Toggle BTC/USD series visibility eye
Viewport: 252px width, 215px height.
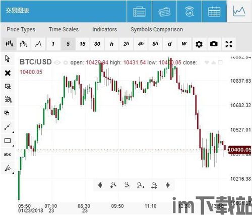57,63
